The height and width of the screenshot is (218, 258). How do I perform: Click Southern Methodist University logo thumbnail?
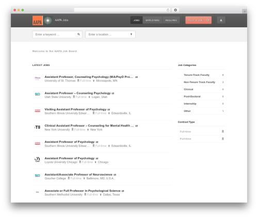pyautogui.click(x=38, y=192)
